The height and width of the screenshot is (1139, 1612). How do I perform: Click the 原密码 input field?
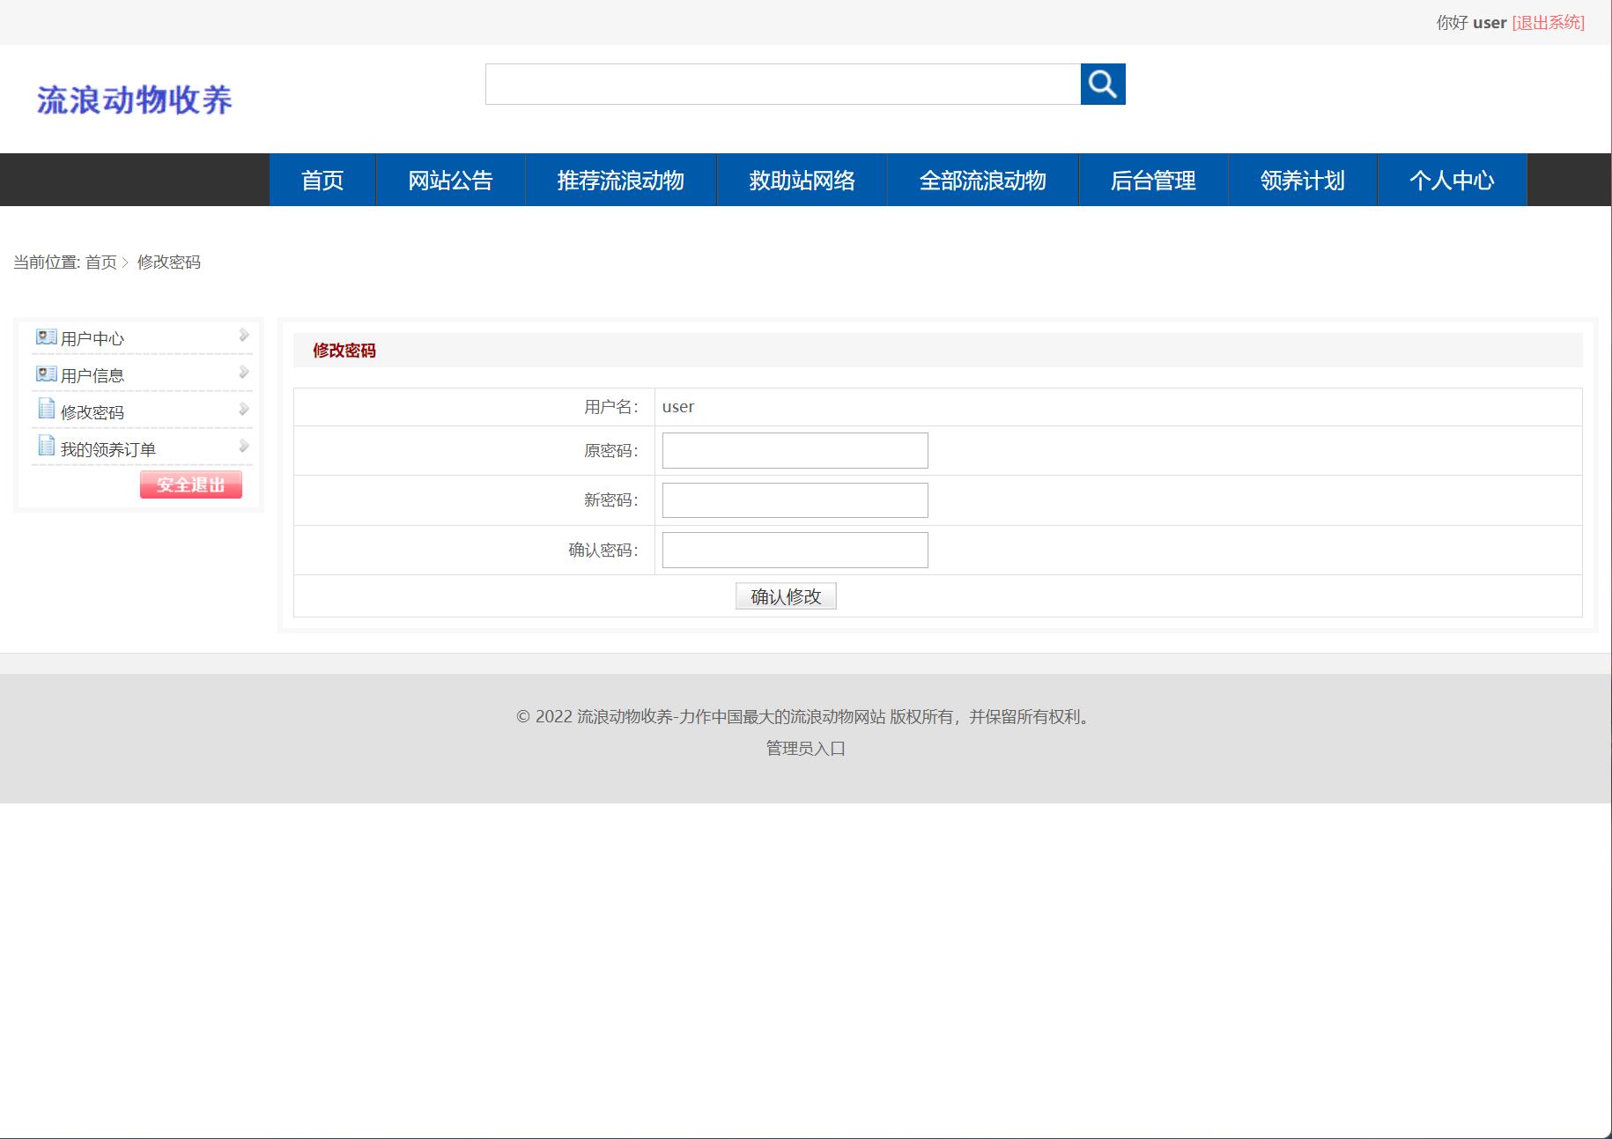pyautogui.click(x=793, y=450)
